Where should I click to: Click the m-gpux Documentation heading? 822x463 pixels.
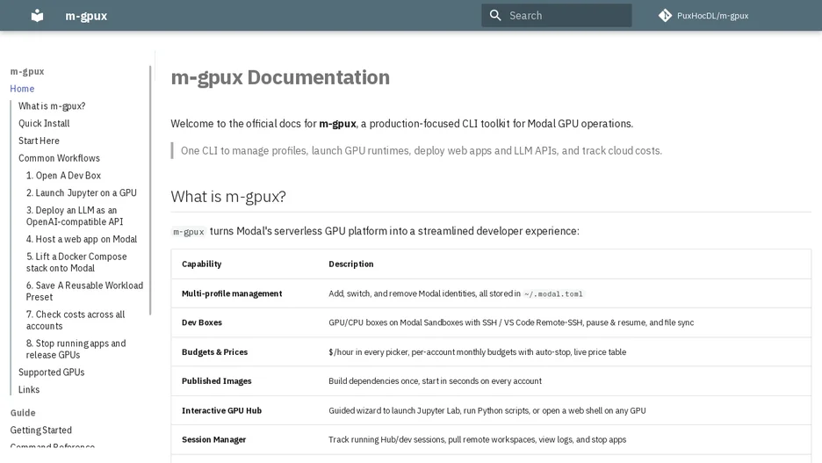280,77
